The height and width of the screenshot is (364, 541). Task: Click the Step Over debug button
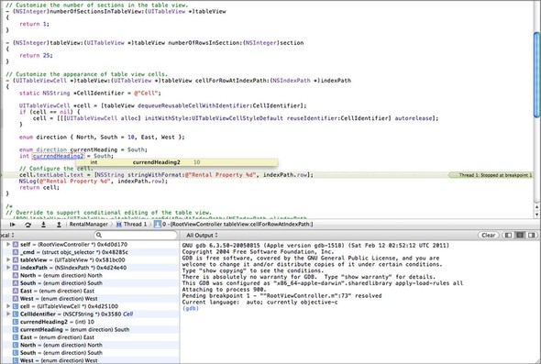pyautogui.click(x=28, y=225)
